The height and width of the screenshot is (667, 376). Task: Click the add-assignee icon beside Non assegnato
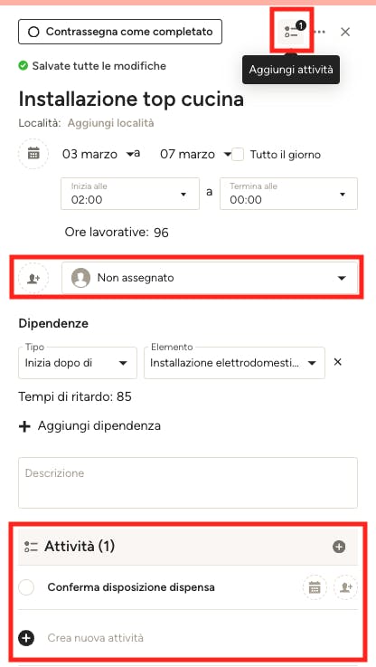coord(33,278)
